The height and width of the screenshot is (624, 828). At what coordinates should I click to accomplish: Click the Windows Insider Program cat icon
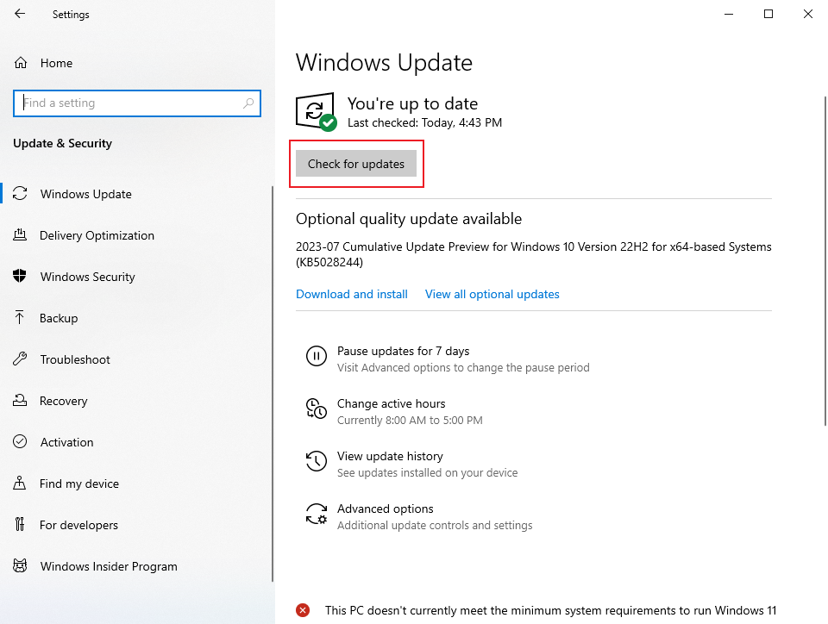[20, 566]
